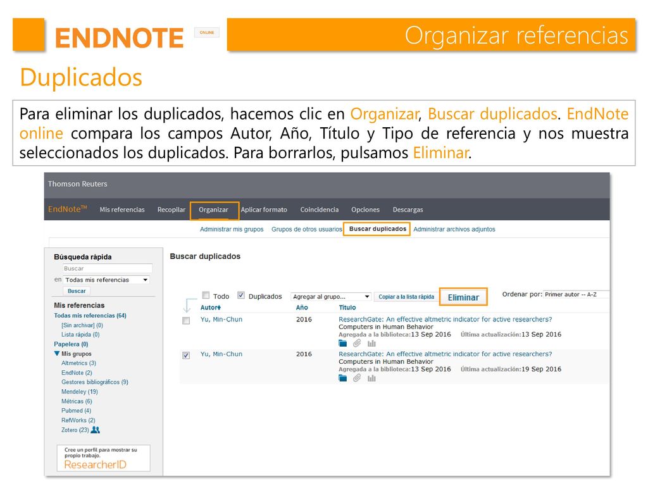Open folder icon for second Yu, Min-Chun reference

pos(342,378)
